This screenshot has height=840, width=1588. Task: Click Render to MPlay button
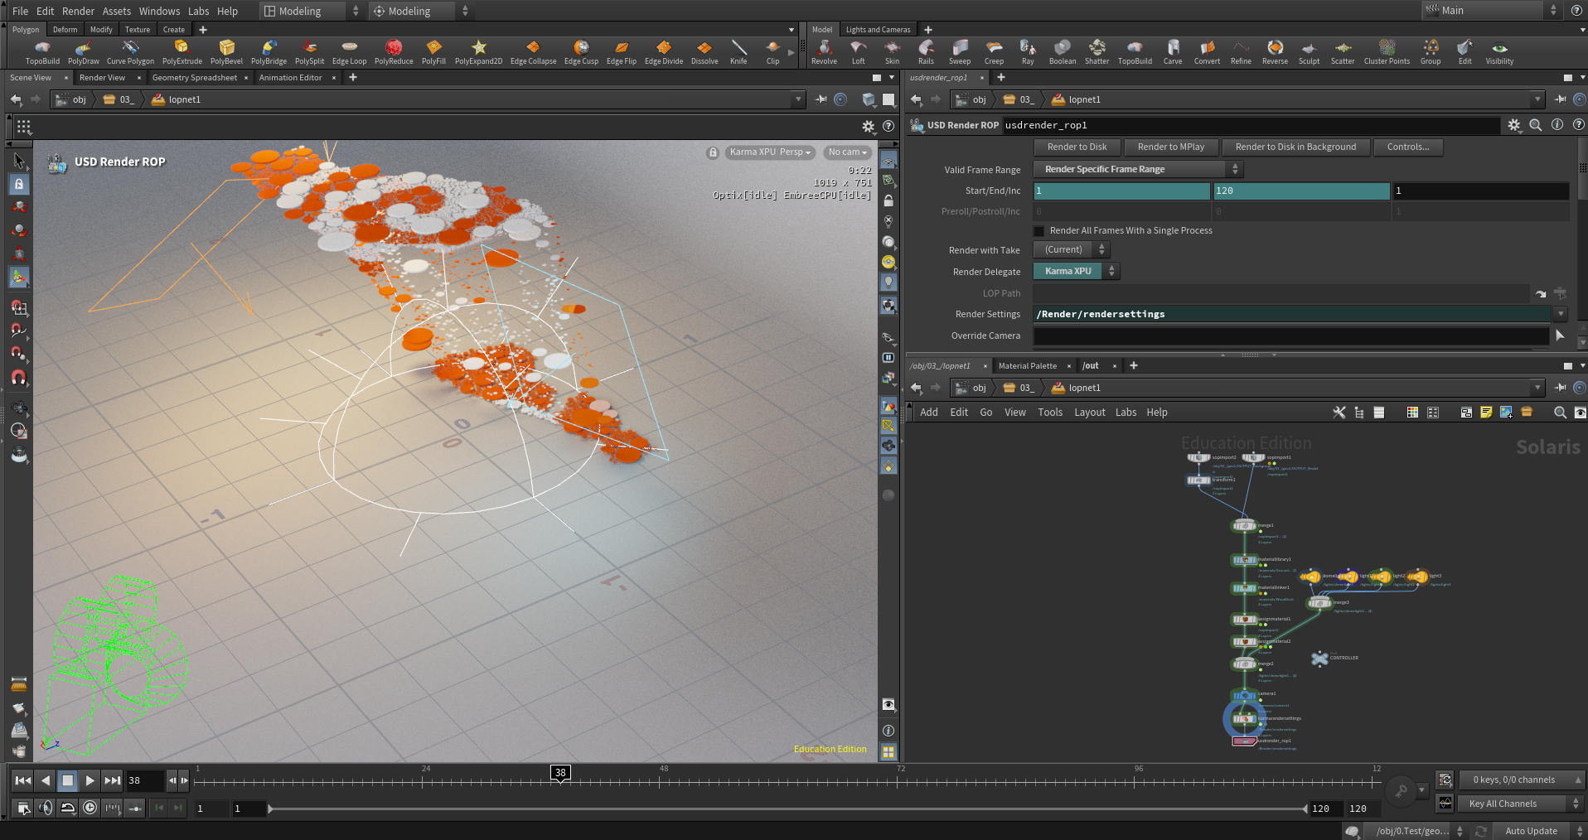(1170, 147)
